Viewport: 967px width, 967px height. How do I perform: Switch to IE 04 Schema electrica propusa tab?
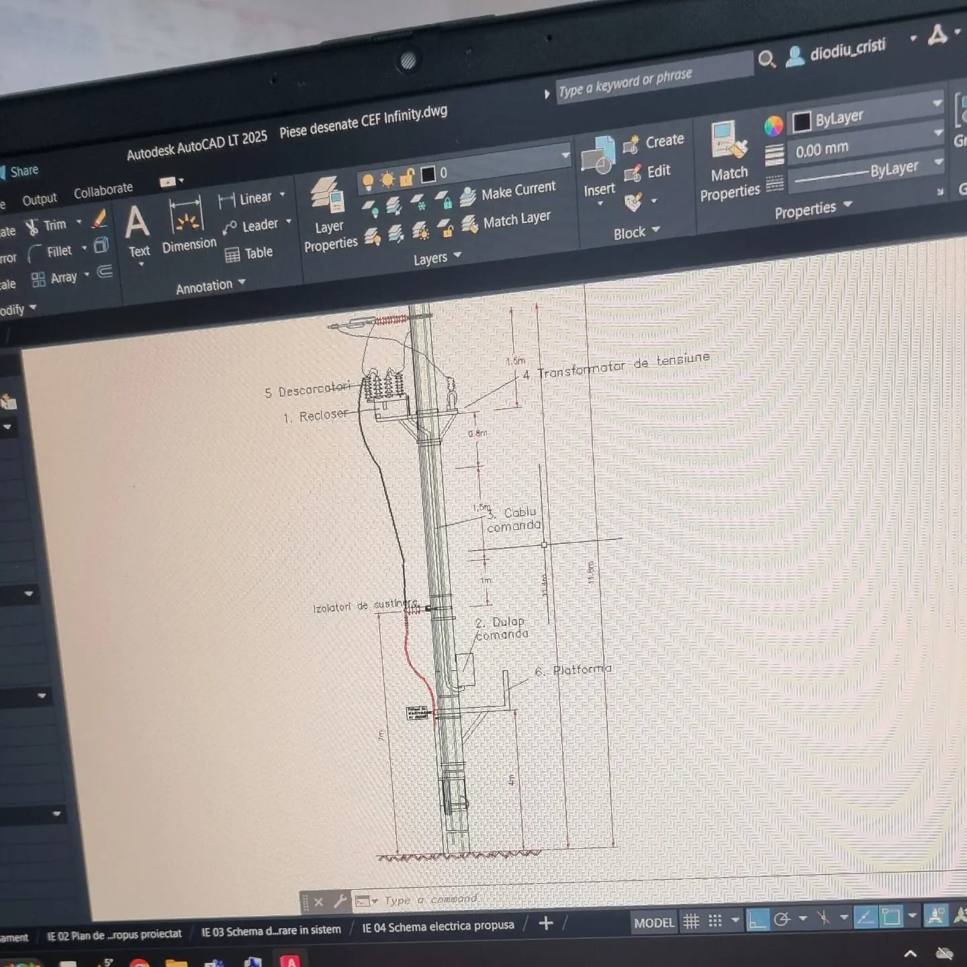pos(438,926)
